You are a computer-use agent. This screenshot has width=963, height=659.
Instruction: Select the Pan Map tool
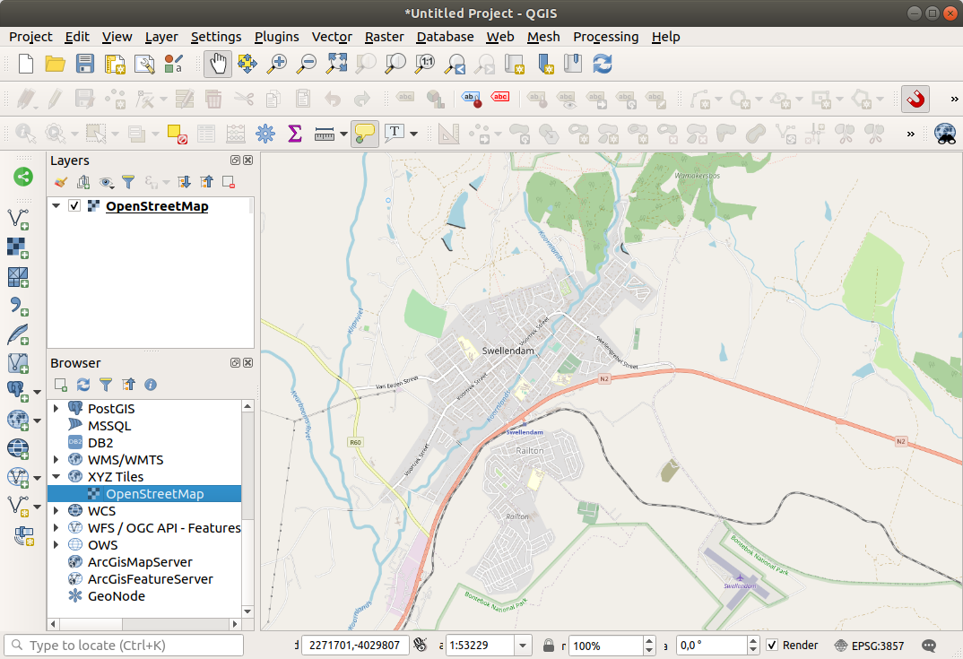click(x=217, y=64)
